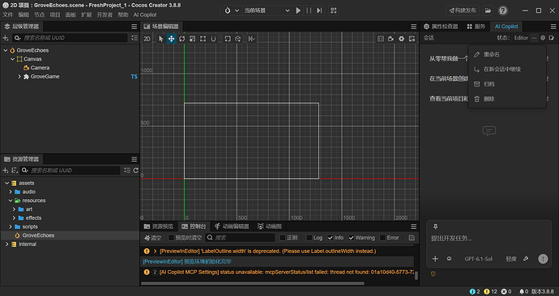
Task: Pause the scene preview
Action: click(309, 11)
